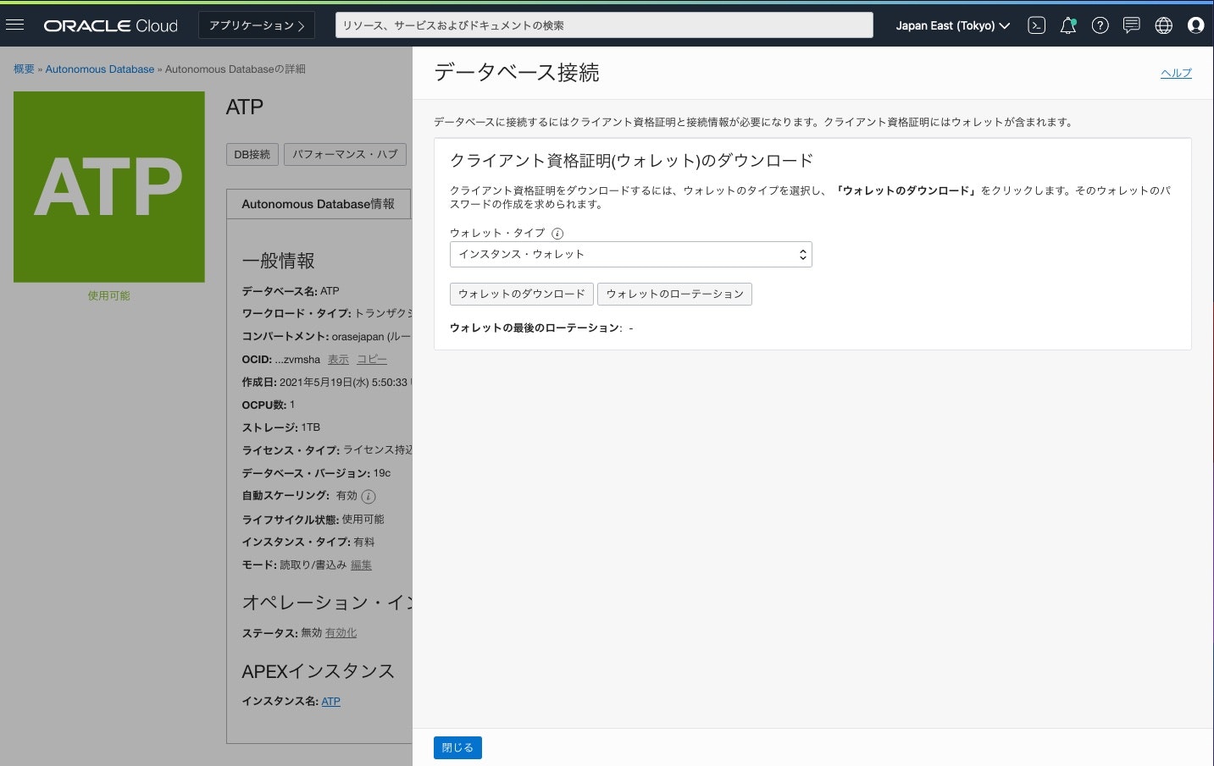
Task: Open the ヘルプ link
Action: (x=1175, y=73)
